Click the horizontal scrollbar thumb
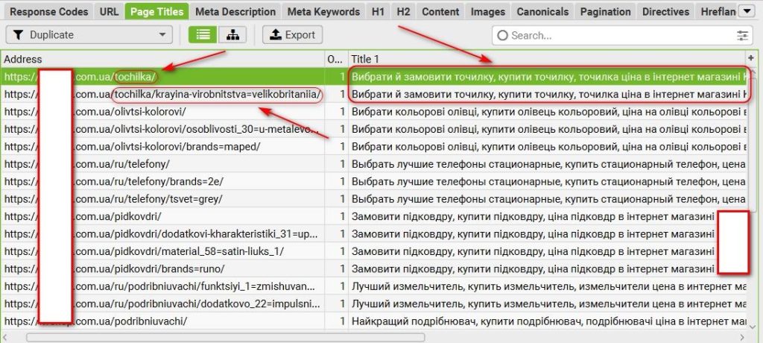 pos(225,337)
